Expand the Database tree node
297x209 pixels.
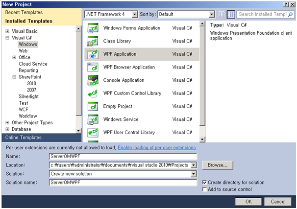(x=7, y=129)
